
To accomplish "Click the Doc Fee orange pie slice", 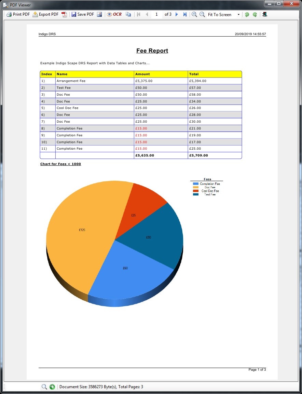I will coord(82,230).
